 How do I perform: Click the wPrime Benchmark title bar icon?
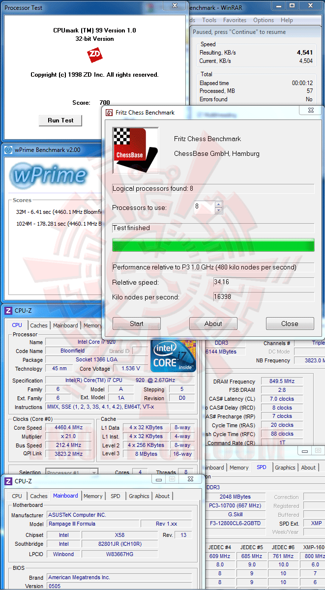pos(8,150)
